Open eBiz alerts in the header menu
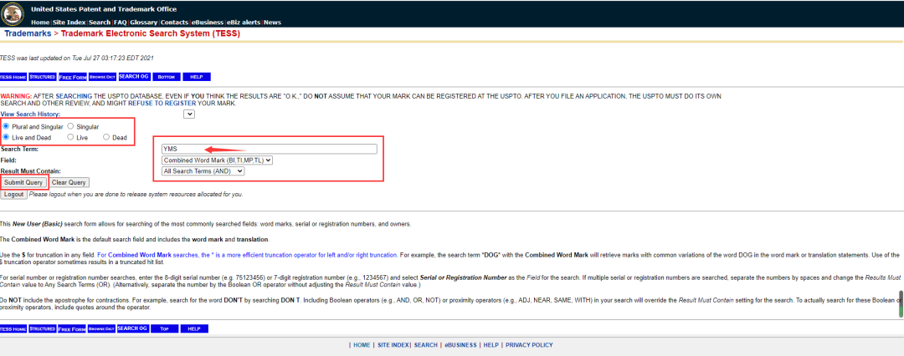904x356 pixels. click(244, 23)
